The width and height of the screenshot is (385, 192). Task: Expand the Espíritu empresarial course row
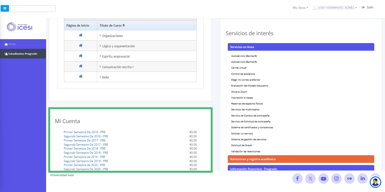click(116, 57)
